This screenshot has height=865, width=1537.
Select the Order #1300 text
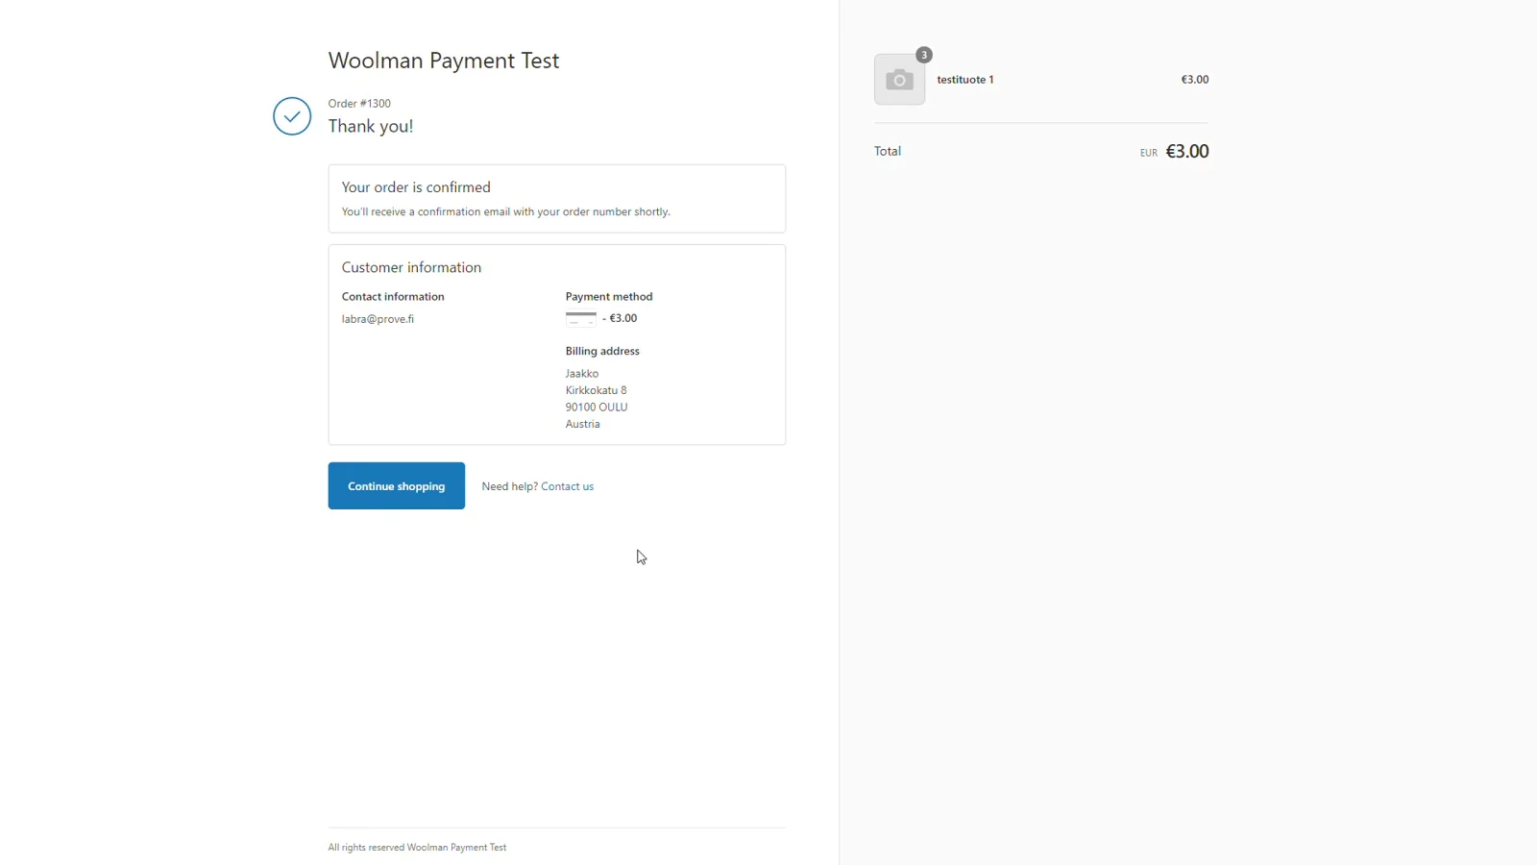click(359, 104)
